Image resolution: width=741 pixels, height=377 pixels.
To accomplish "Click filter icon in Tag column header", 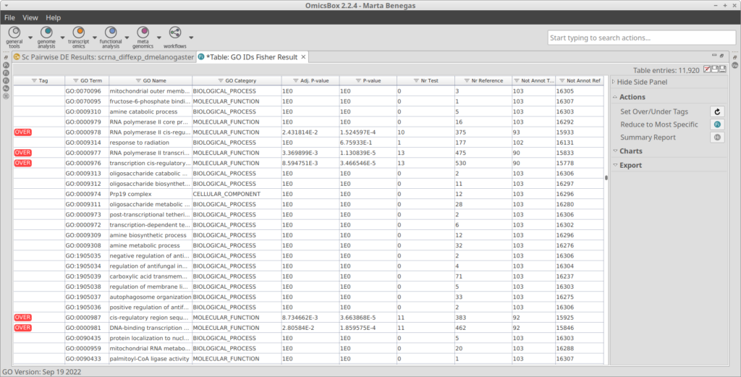I will point(34,81).
